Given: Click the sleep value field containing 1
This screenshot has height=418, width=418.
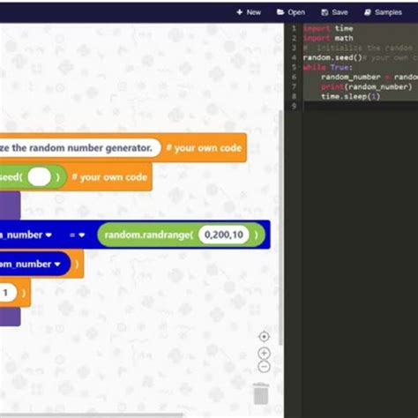Looking at the screenshot, I should (6, 293).
